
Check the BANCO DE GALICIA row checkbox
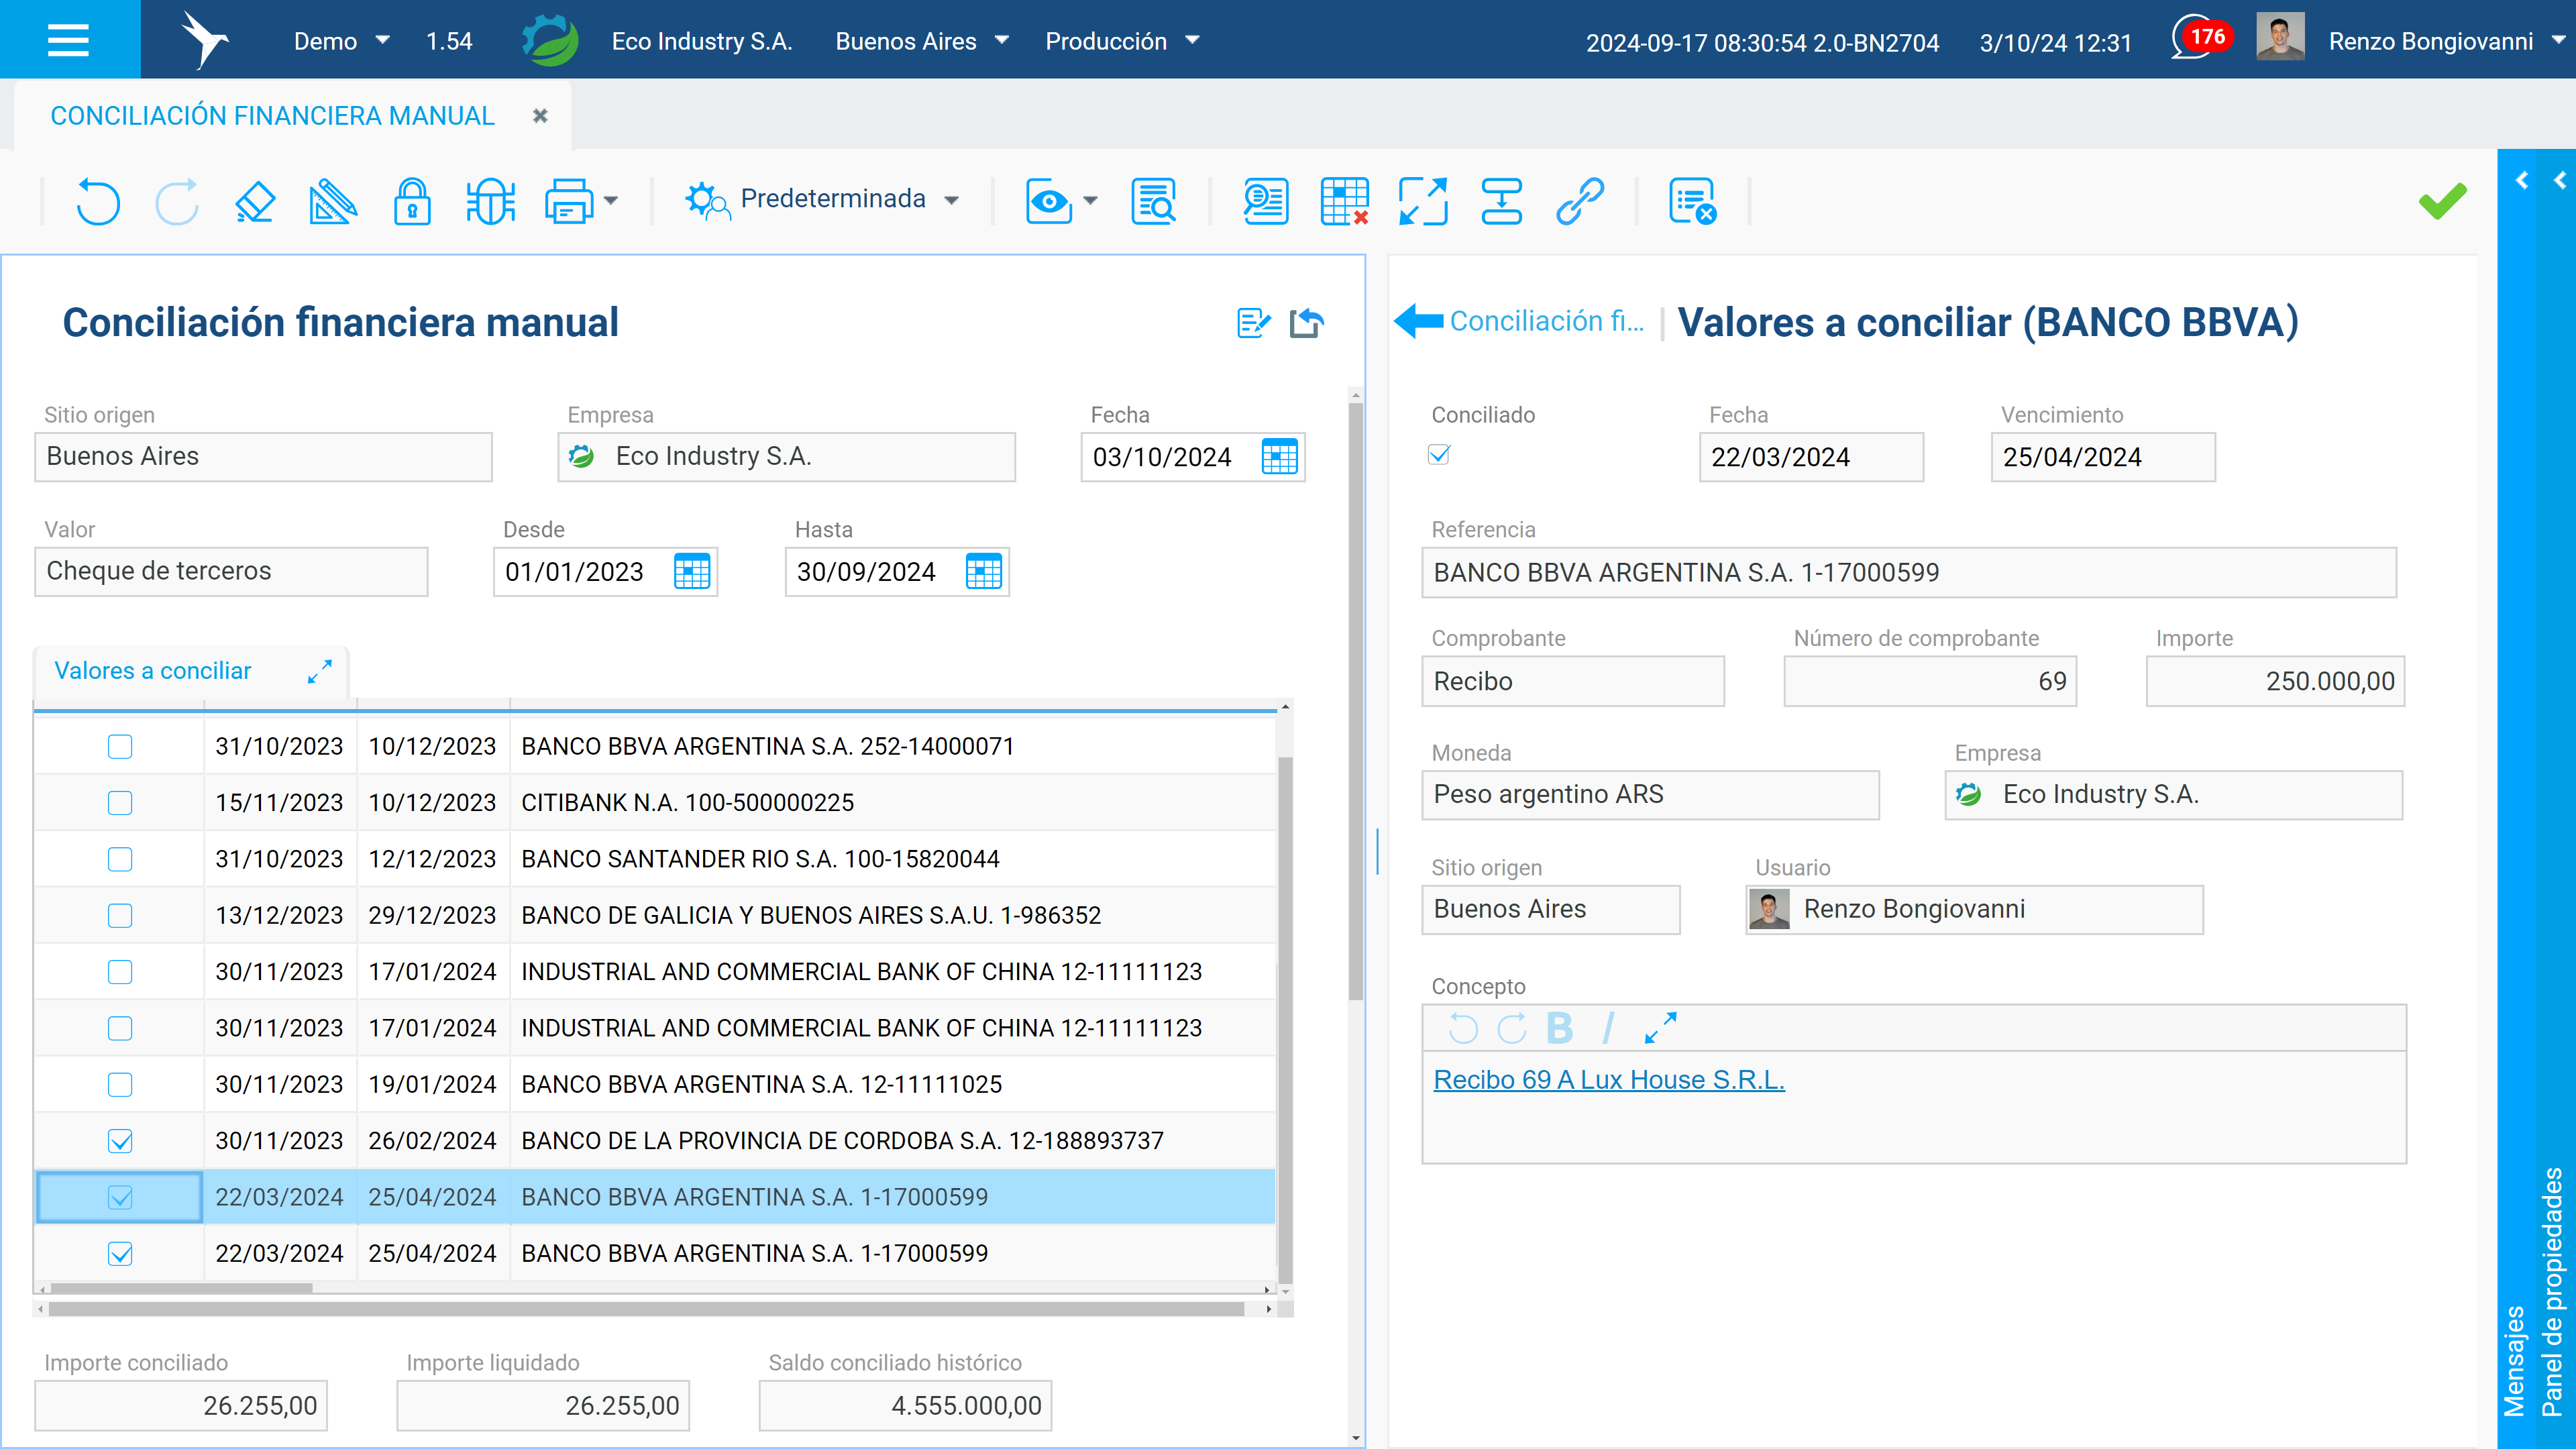click(120, 915)
